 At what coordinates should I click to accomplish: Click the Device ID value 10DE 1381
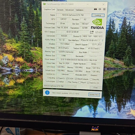point(92,36)
